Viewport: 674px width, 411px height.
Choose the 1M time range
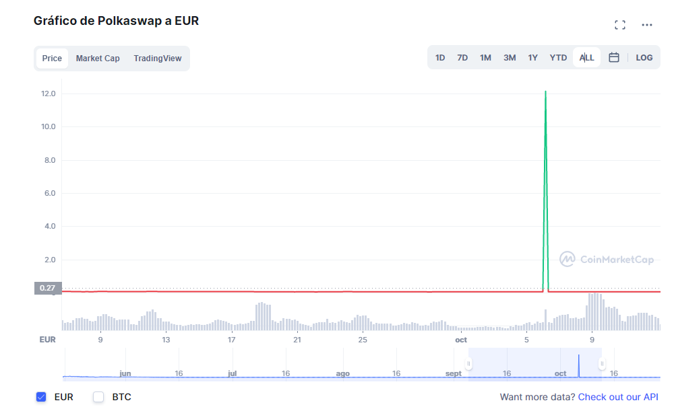coord(485,58)
